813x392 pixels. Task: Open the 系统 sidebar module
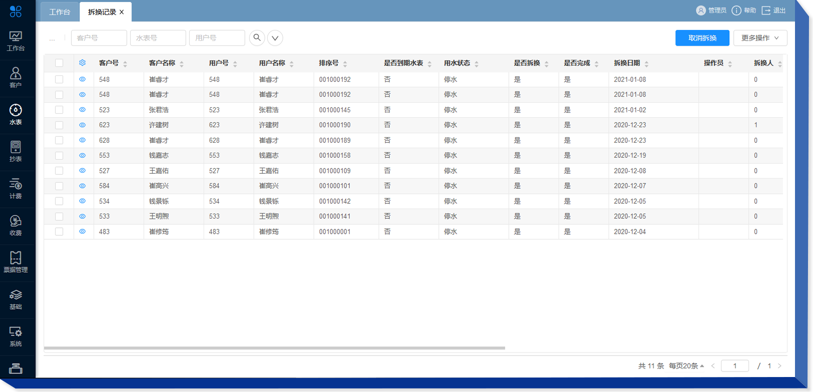(x=16, y=337)
